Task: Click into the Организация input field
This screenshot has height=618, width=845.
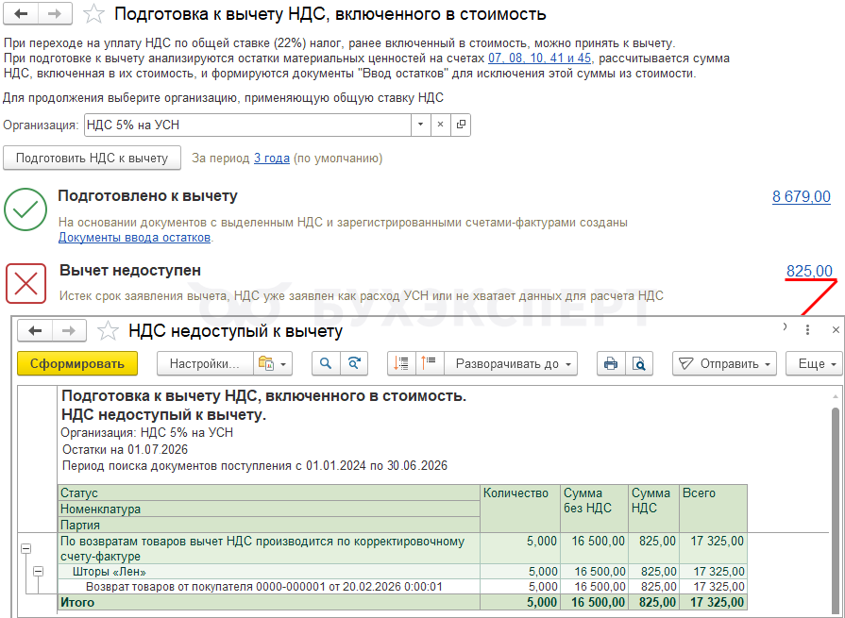Action: [248, 125]
